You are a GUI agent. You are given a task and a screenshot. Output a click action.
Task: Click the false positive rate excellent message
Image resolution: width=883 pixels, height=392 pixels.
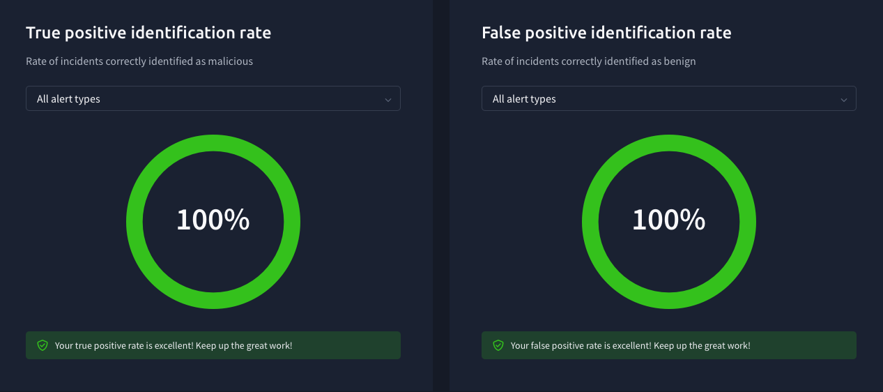(x=631, y=345)
